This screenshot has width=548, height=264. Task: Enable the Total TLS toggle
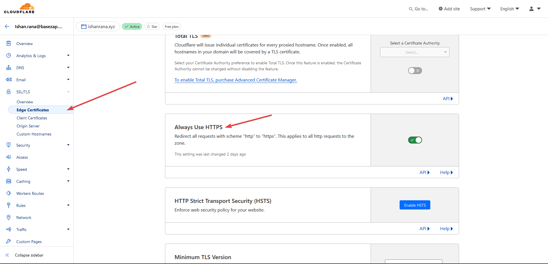tap(415, 70)
